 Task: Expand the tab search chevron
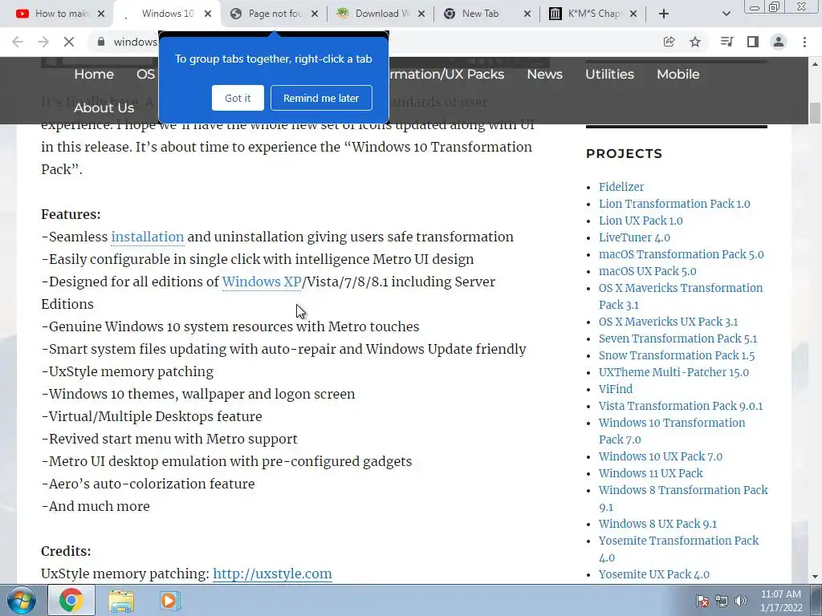point(726,14)
